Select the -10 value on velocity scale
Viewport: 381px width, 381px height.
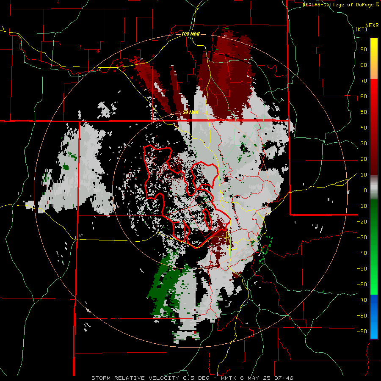click(x=362, y=206)
